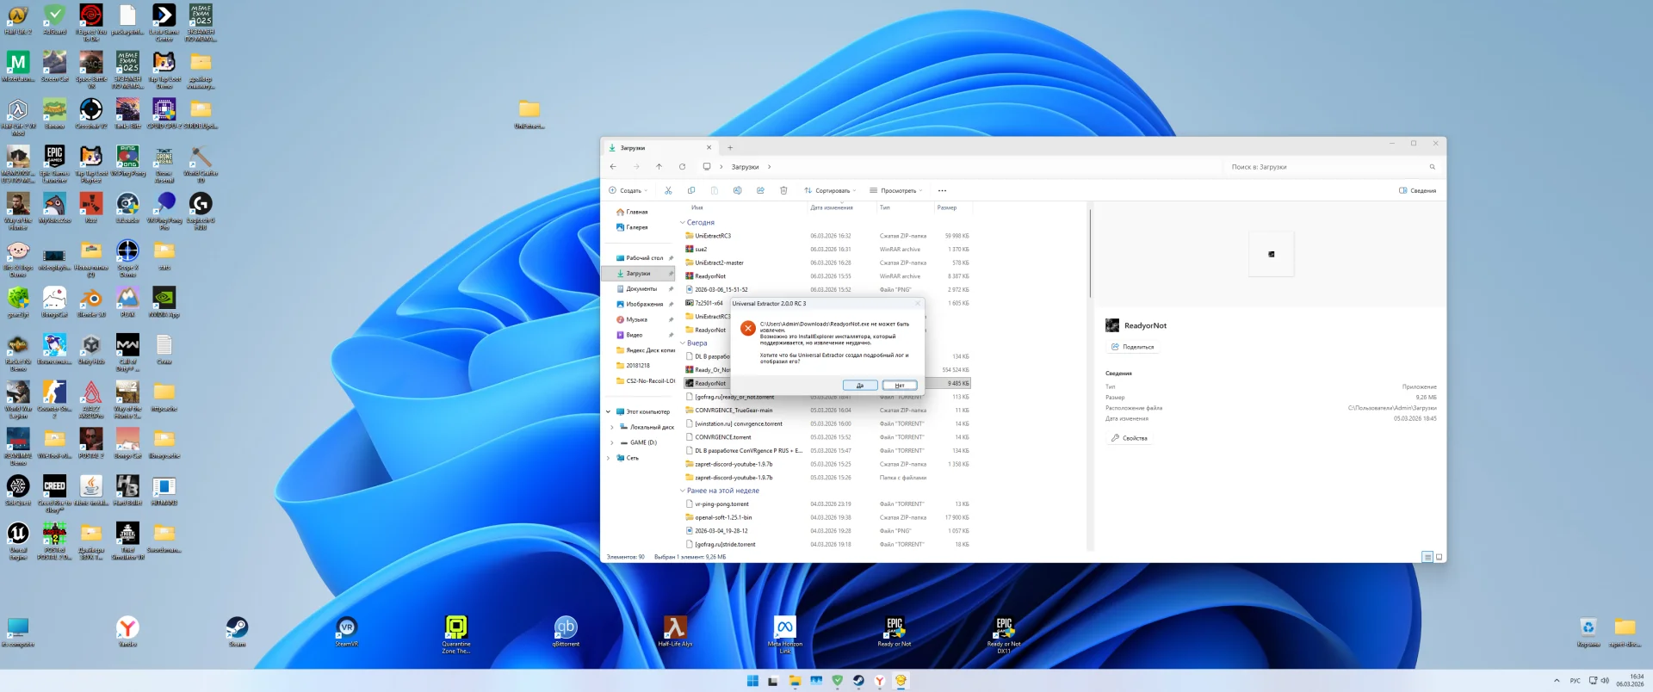Click the Cut scissors icon in Explorer toolbar
This screenshot has width=1653, height=692.
coord(668,190)
